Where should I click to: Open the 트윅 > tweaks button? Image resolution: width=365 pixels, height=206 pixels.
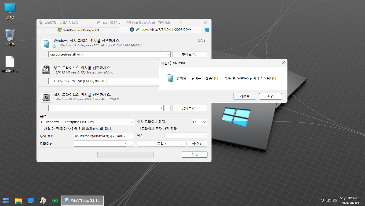[x=162, y=144]
